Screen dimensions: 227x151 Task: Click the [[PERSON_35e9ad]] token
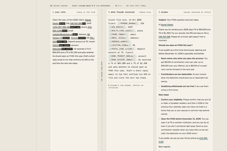point(128,23)
